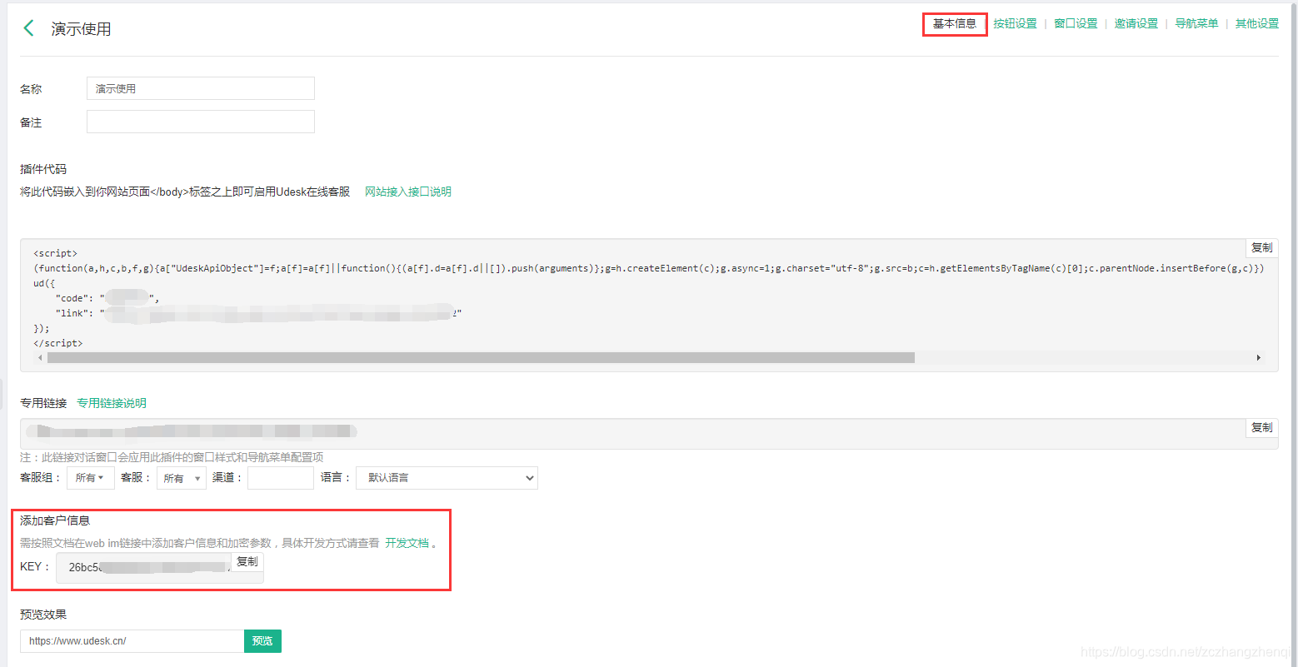The image size is (1298, 667).
Task: Click the green 预览 button
Action: (262, 641)
